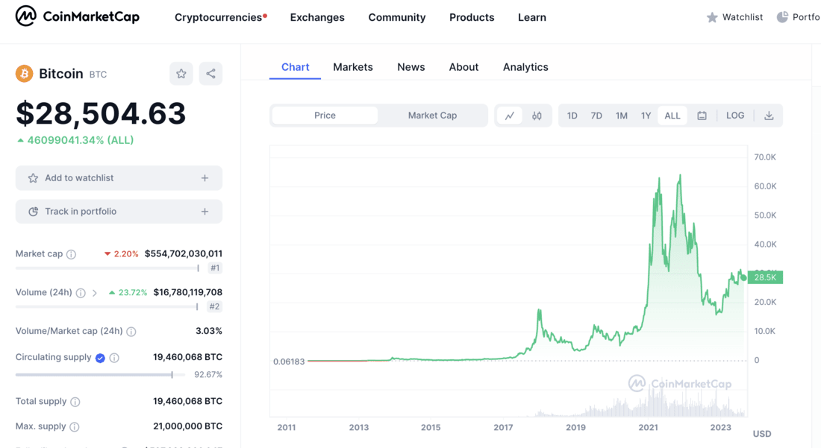This screenshot has width=821, height=448.
Task: Set chart range to 7D
Action: [596, 116]
